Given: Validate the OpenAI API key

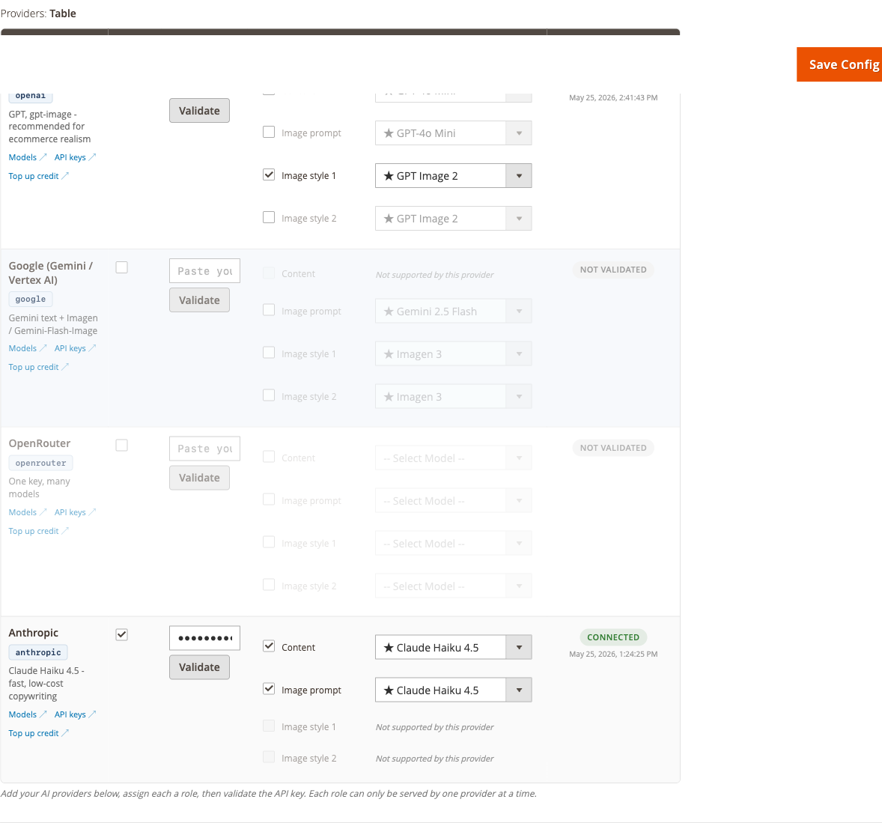Looking at the screenshot, I should click(199, 111).
